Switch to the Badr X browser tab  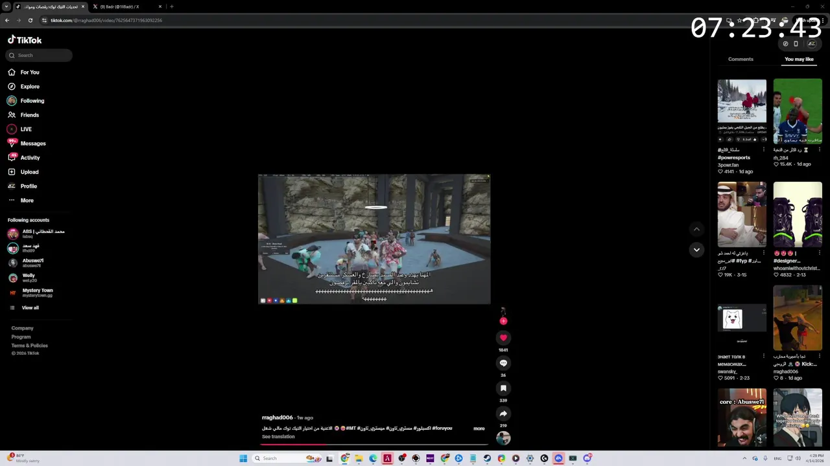(128, 6)
